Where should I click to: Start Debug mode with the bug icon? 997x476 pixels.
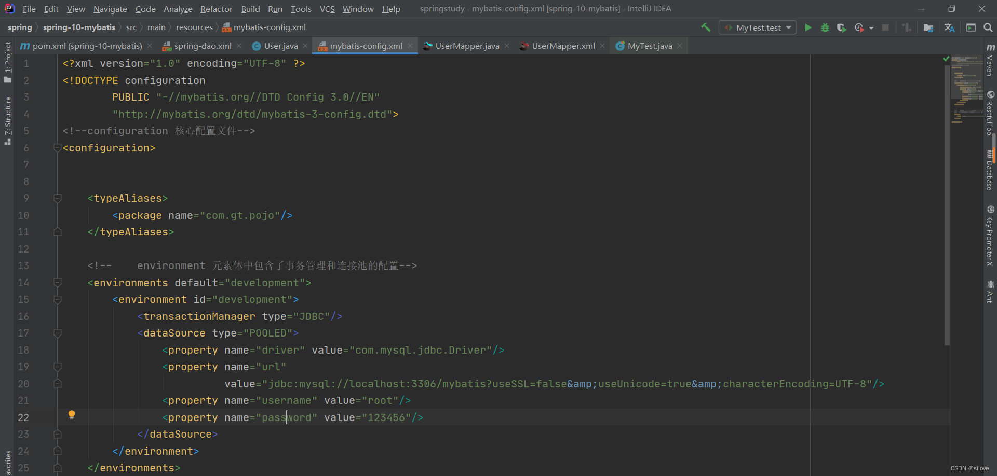click(x=825, y=27)
